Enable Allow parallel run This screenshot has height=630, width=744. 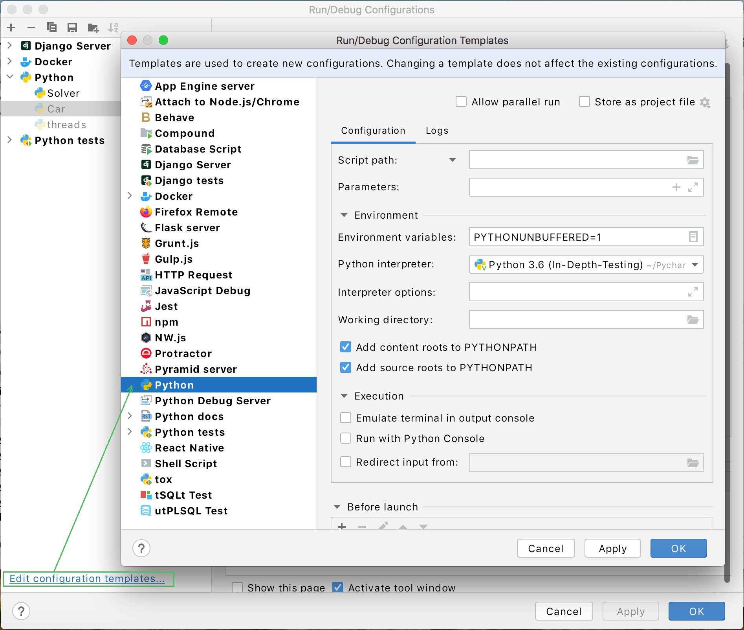(x=461, y=101)
